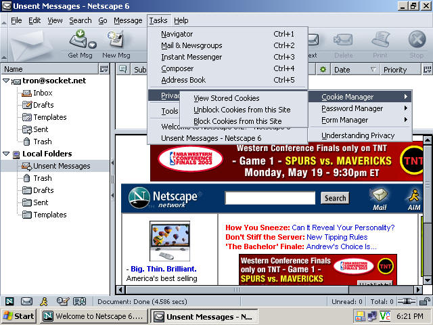
Task: Click the VNC icon in the system tray
Action: tap(385, 316)
